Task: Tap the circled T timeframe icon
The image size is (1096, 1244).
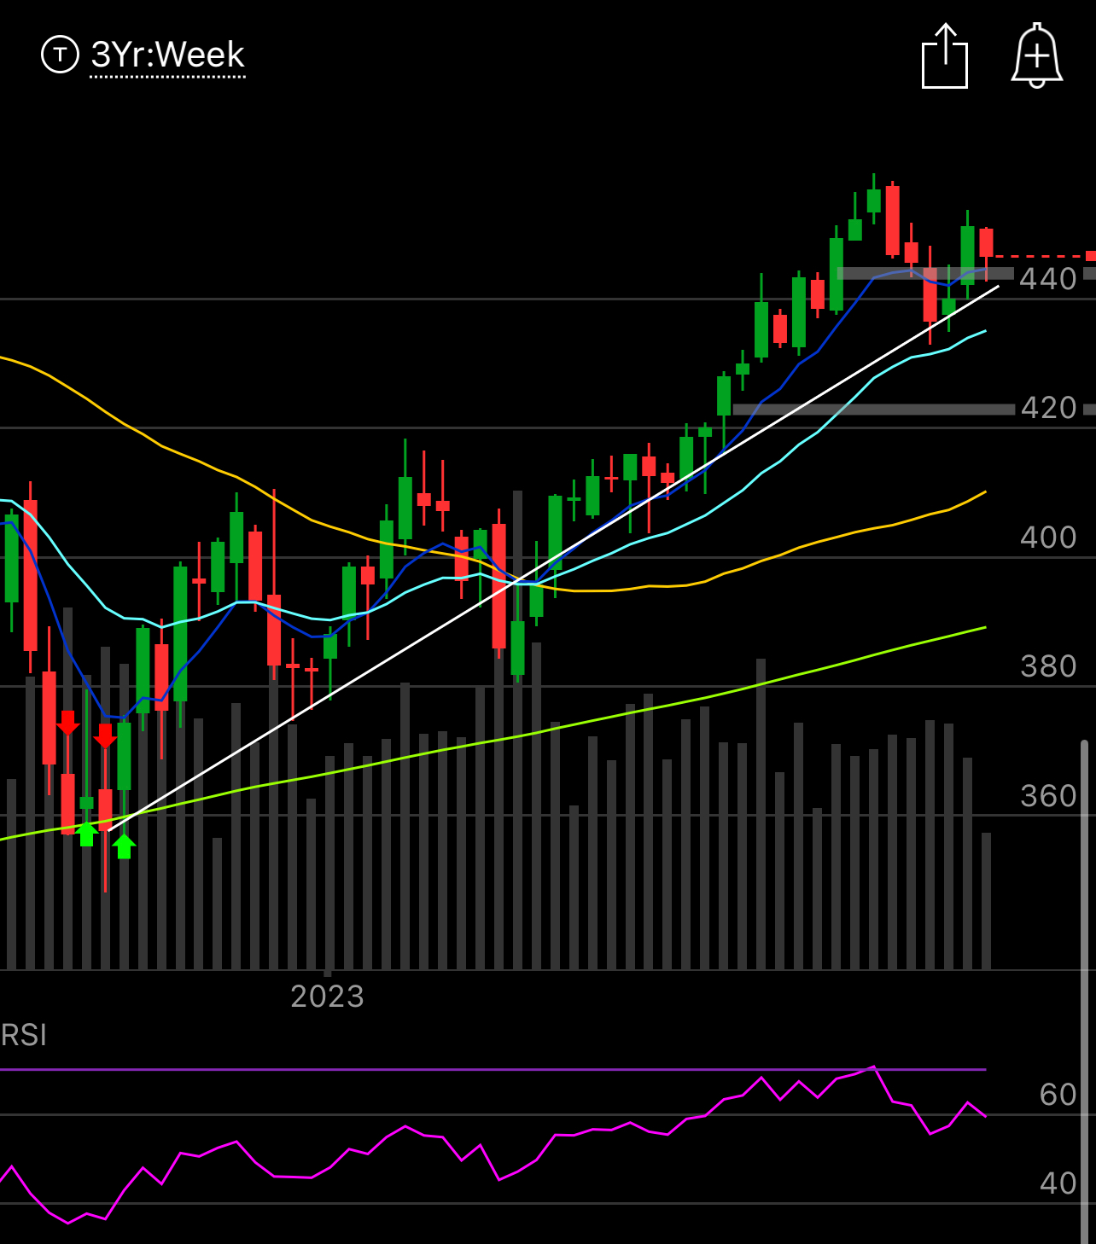Action: 60,55
